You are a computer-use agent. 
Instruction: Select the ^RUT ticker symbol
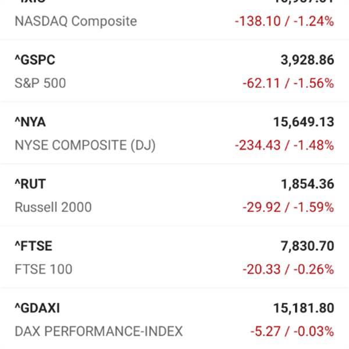[x=30, y=184]
